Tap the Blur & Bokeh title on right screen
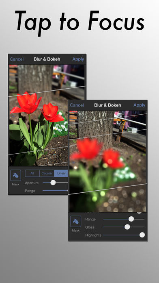This screenshot has height=283, width=159. [107, 105]
